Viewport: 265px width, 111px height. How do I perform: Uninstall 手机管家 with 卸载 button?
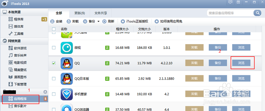coord(194,94)
